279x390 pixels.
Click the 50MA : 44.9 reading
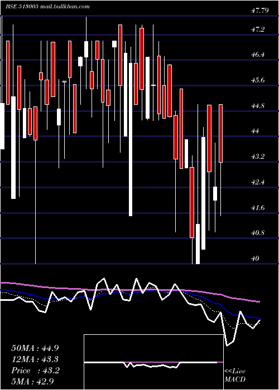(x=35, y=348)
